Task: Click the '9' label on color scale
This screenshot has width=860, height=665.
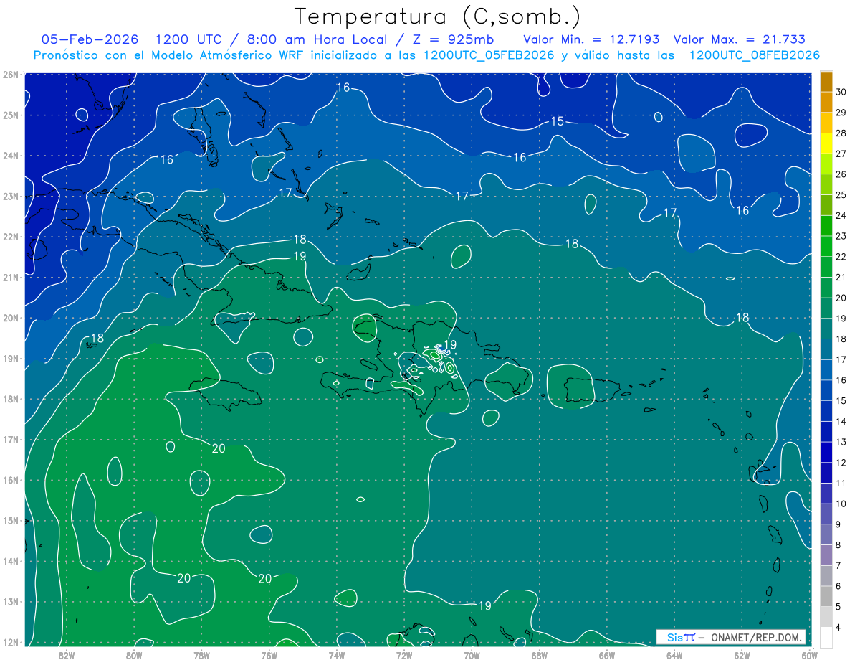Action: coord(839,524)
